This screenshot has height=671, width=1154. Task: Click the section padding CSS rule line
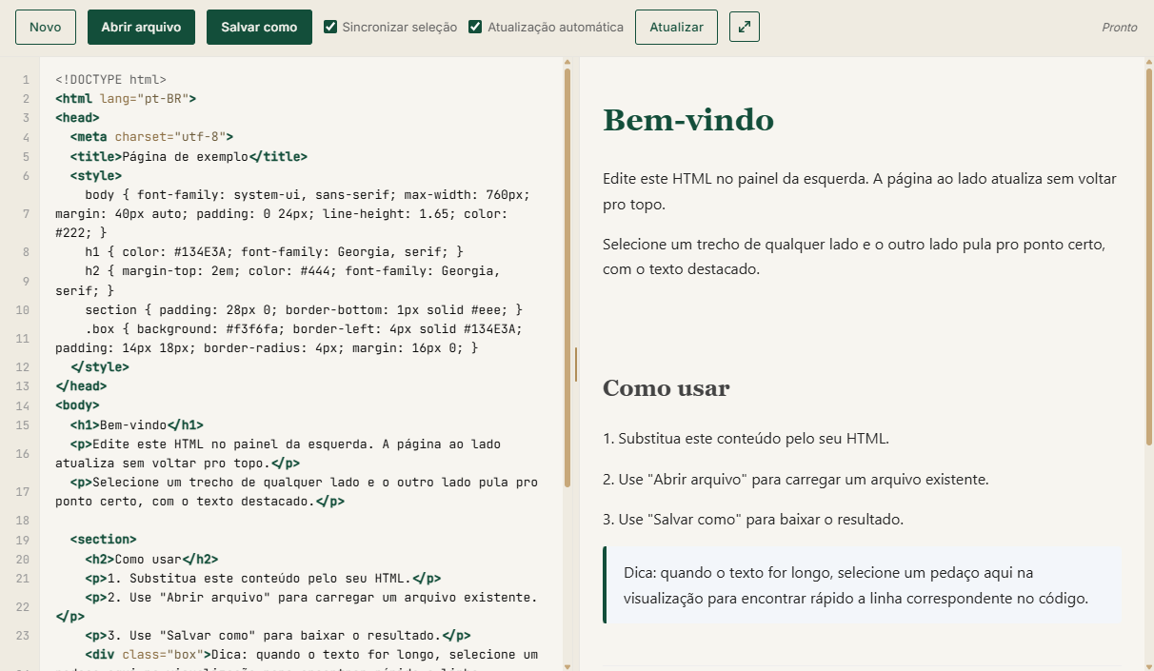click(304, 310)
